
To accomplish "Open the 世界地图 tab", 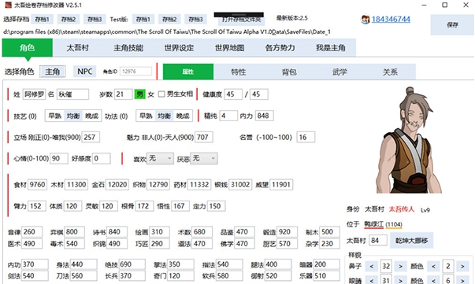I will 230,48.
